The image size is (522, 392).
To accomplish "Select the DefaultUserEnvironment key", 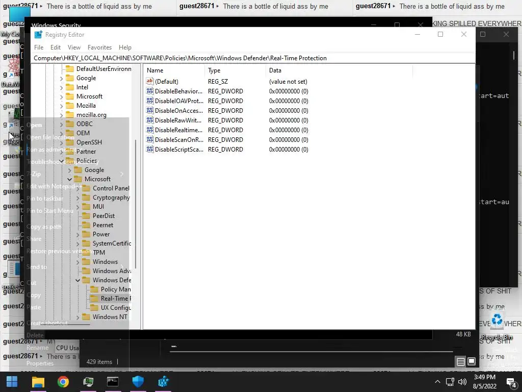I will [x=103, y=69].
